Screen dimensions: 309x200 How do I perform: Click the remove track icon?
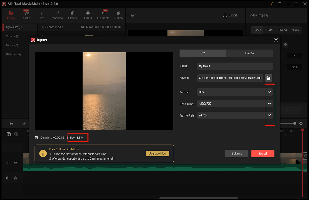point(16,134)
